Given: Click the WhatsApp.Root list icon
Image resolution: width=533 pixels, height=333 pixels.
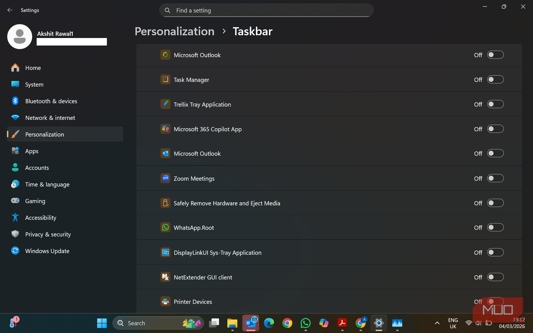Looking at the screenshot, I should (x=165, y=228).
